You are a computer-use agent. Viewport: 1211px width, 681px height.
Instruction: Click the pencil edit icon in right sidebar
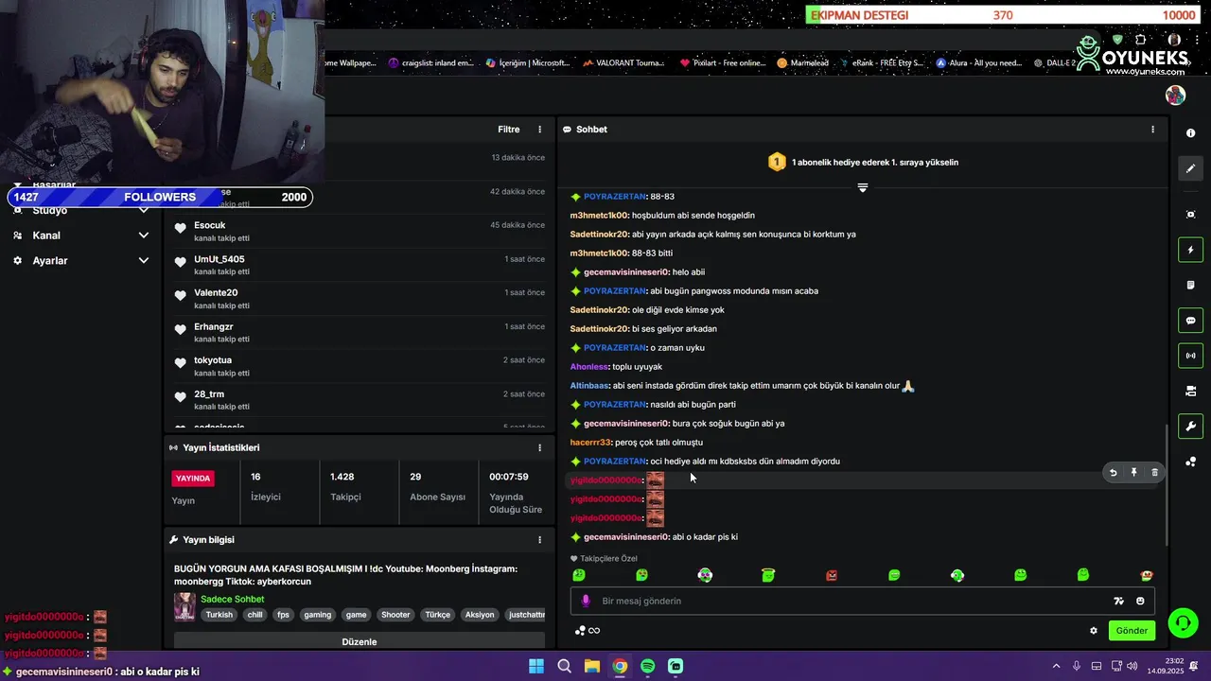coord(1190,168)
